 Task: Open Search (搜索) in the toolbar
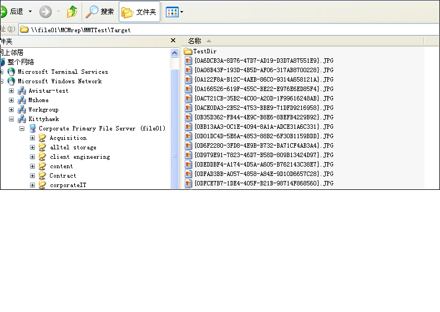[x=100, y=12]
